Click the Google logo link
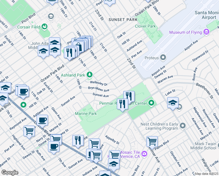The image size is (219, 176). point(10,172)
